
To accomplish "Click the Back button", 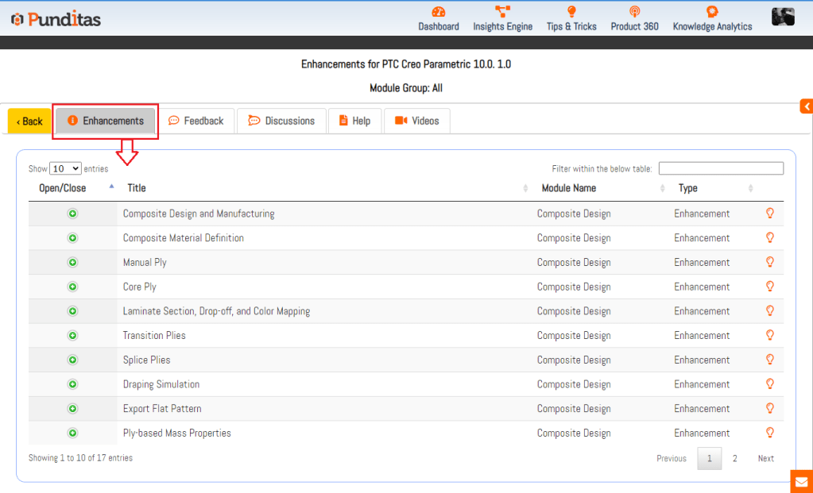I will [x=29, y=121].
